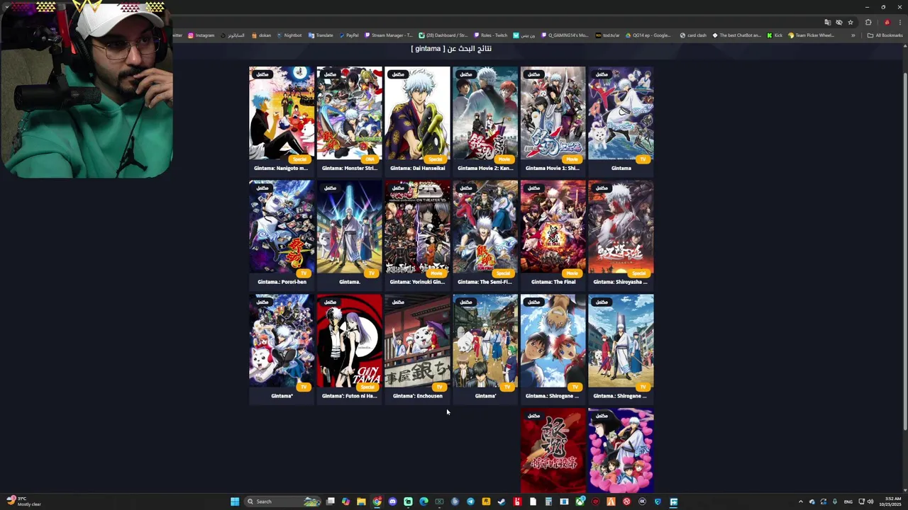Open Gintama: Monster Stri... poster
The image size is (908, 510).
pyautogui.click(x=349, y=113)
